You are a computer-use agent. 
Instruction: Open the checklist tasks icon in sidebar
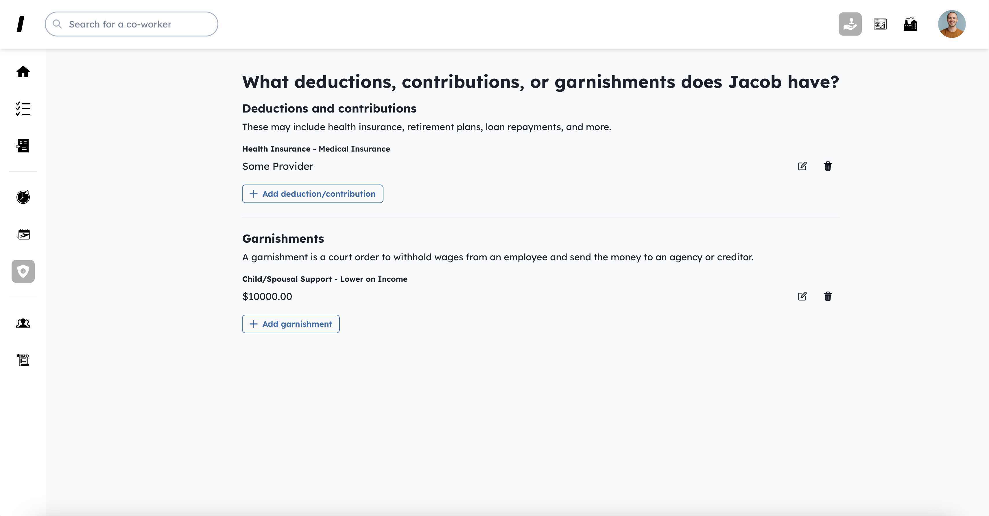click(x=23, y=109)
